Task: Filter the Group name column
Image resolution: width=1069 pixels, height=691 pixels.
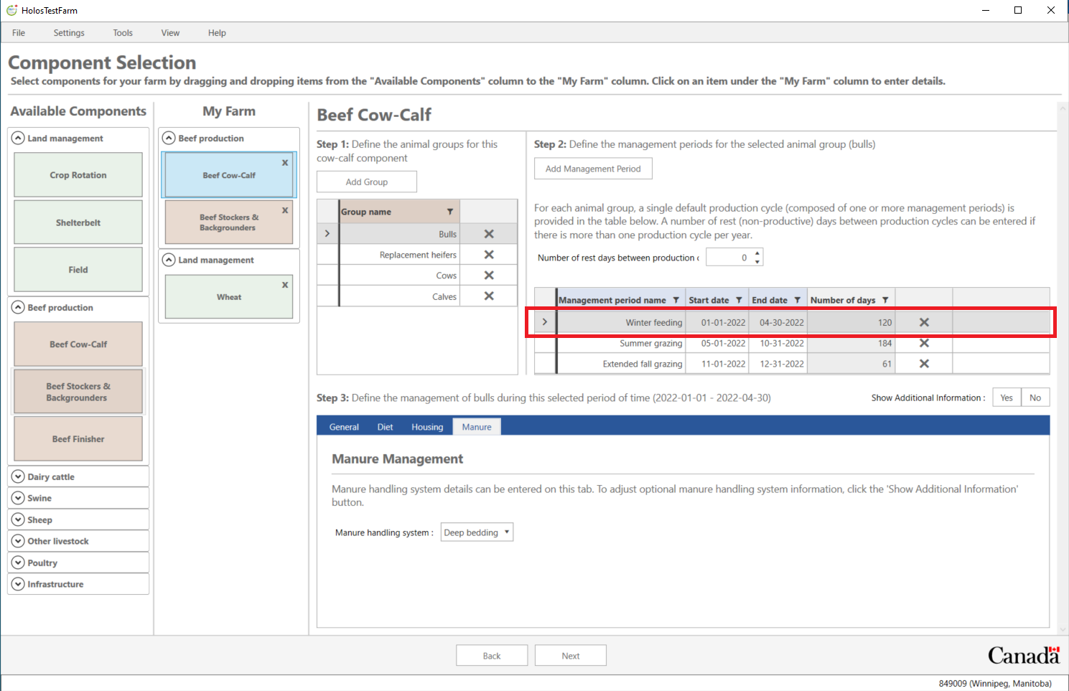Action: point(450,212)
